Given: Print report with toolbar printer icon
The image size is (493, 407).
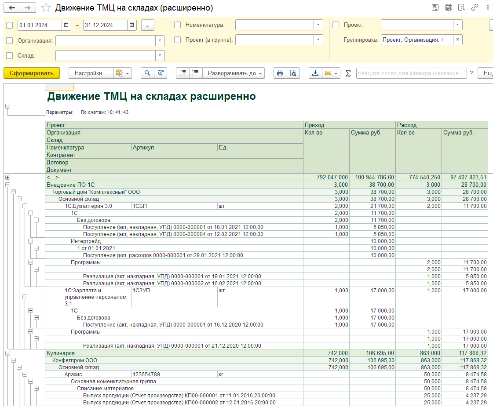Looking at the screenshot, I should (280, 73).
